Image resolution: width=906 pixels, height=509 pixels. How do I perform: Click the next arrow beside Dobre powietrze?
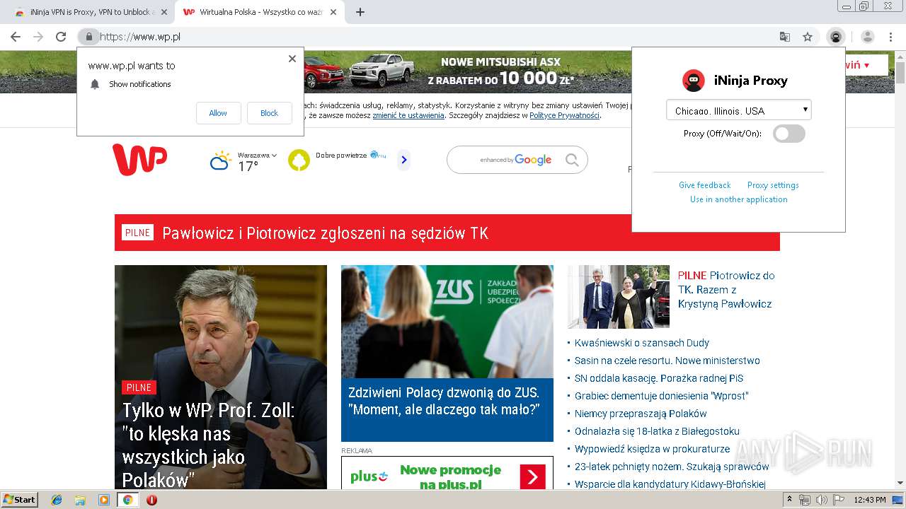pos(404,160)
